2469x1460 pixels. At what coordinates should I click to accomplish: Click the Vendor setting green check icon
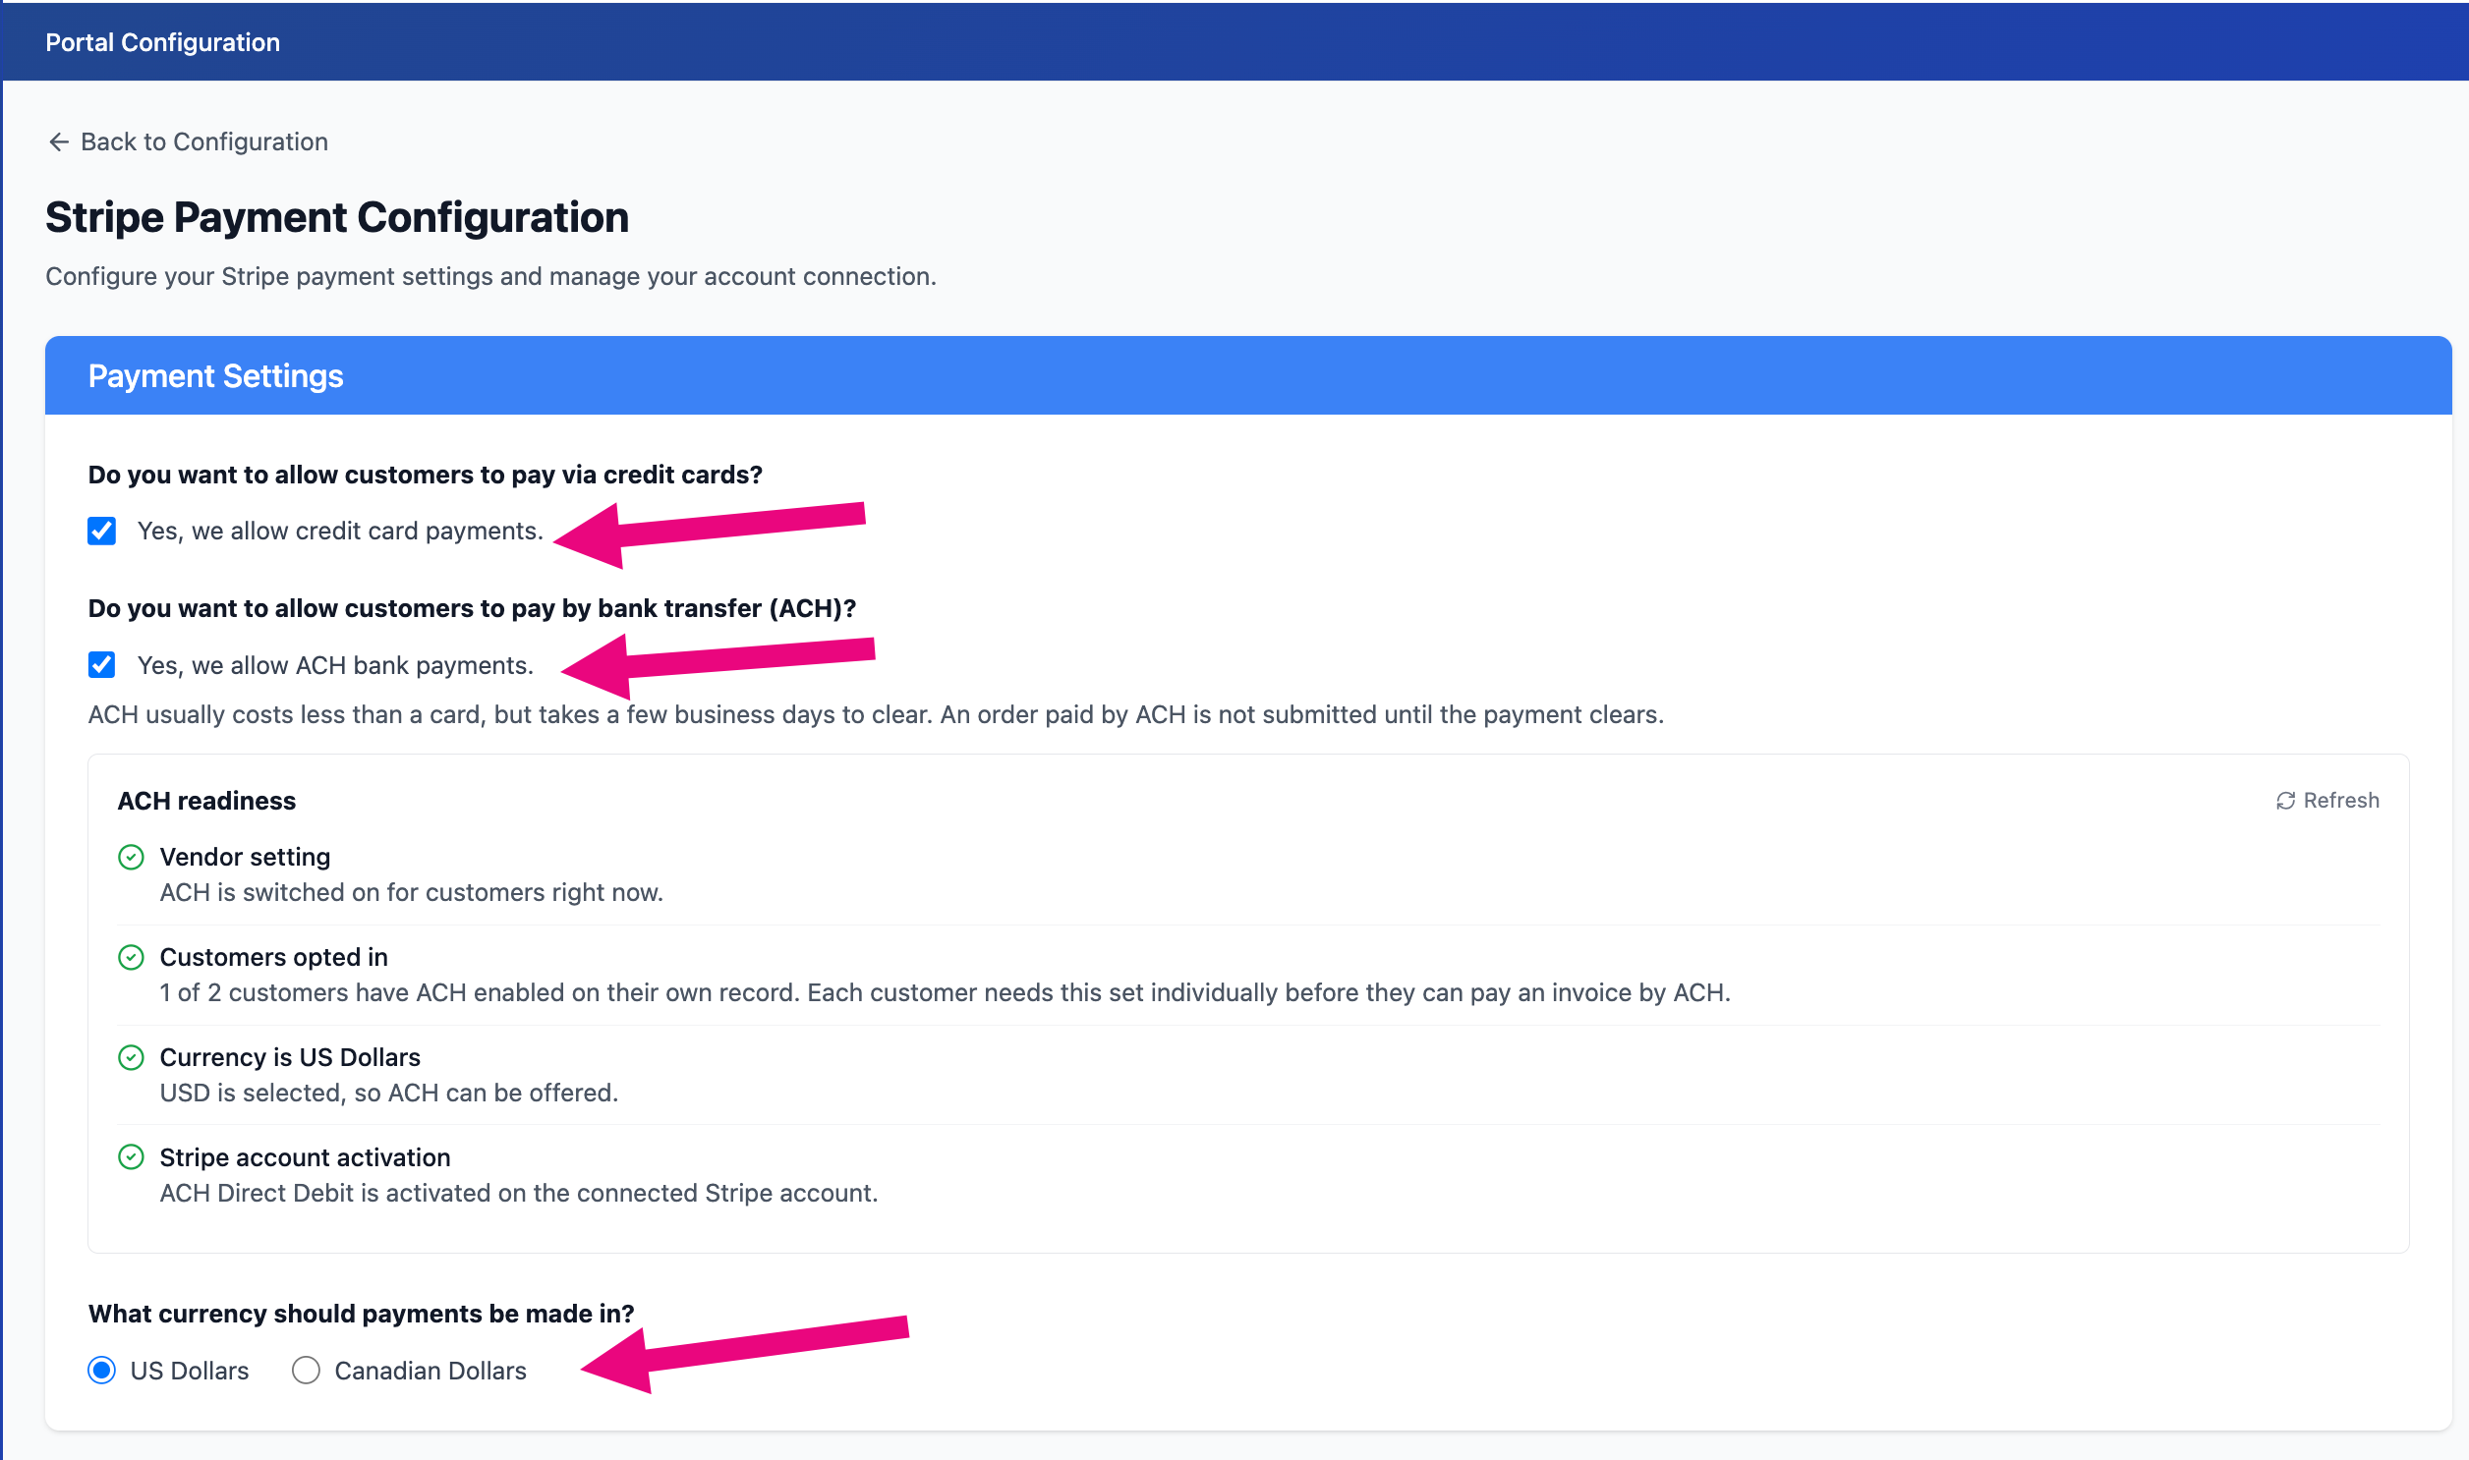click(131, 857)
